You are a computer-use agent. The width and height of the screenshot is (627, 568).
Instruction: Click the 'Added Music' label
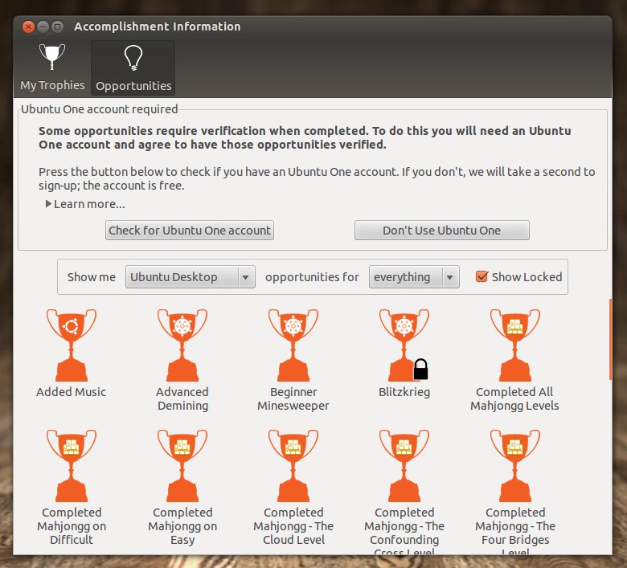pyautogui.click(x=72, y=392)
